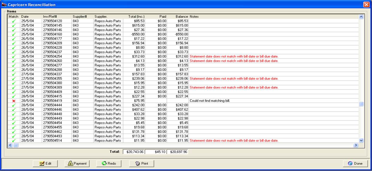
Task: Sort by the Date column header
Action: point(25,16)
